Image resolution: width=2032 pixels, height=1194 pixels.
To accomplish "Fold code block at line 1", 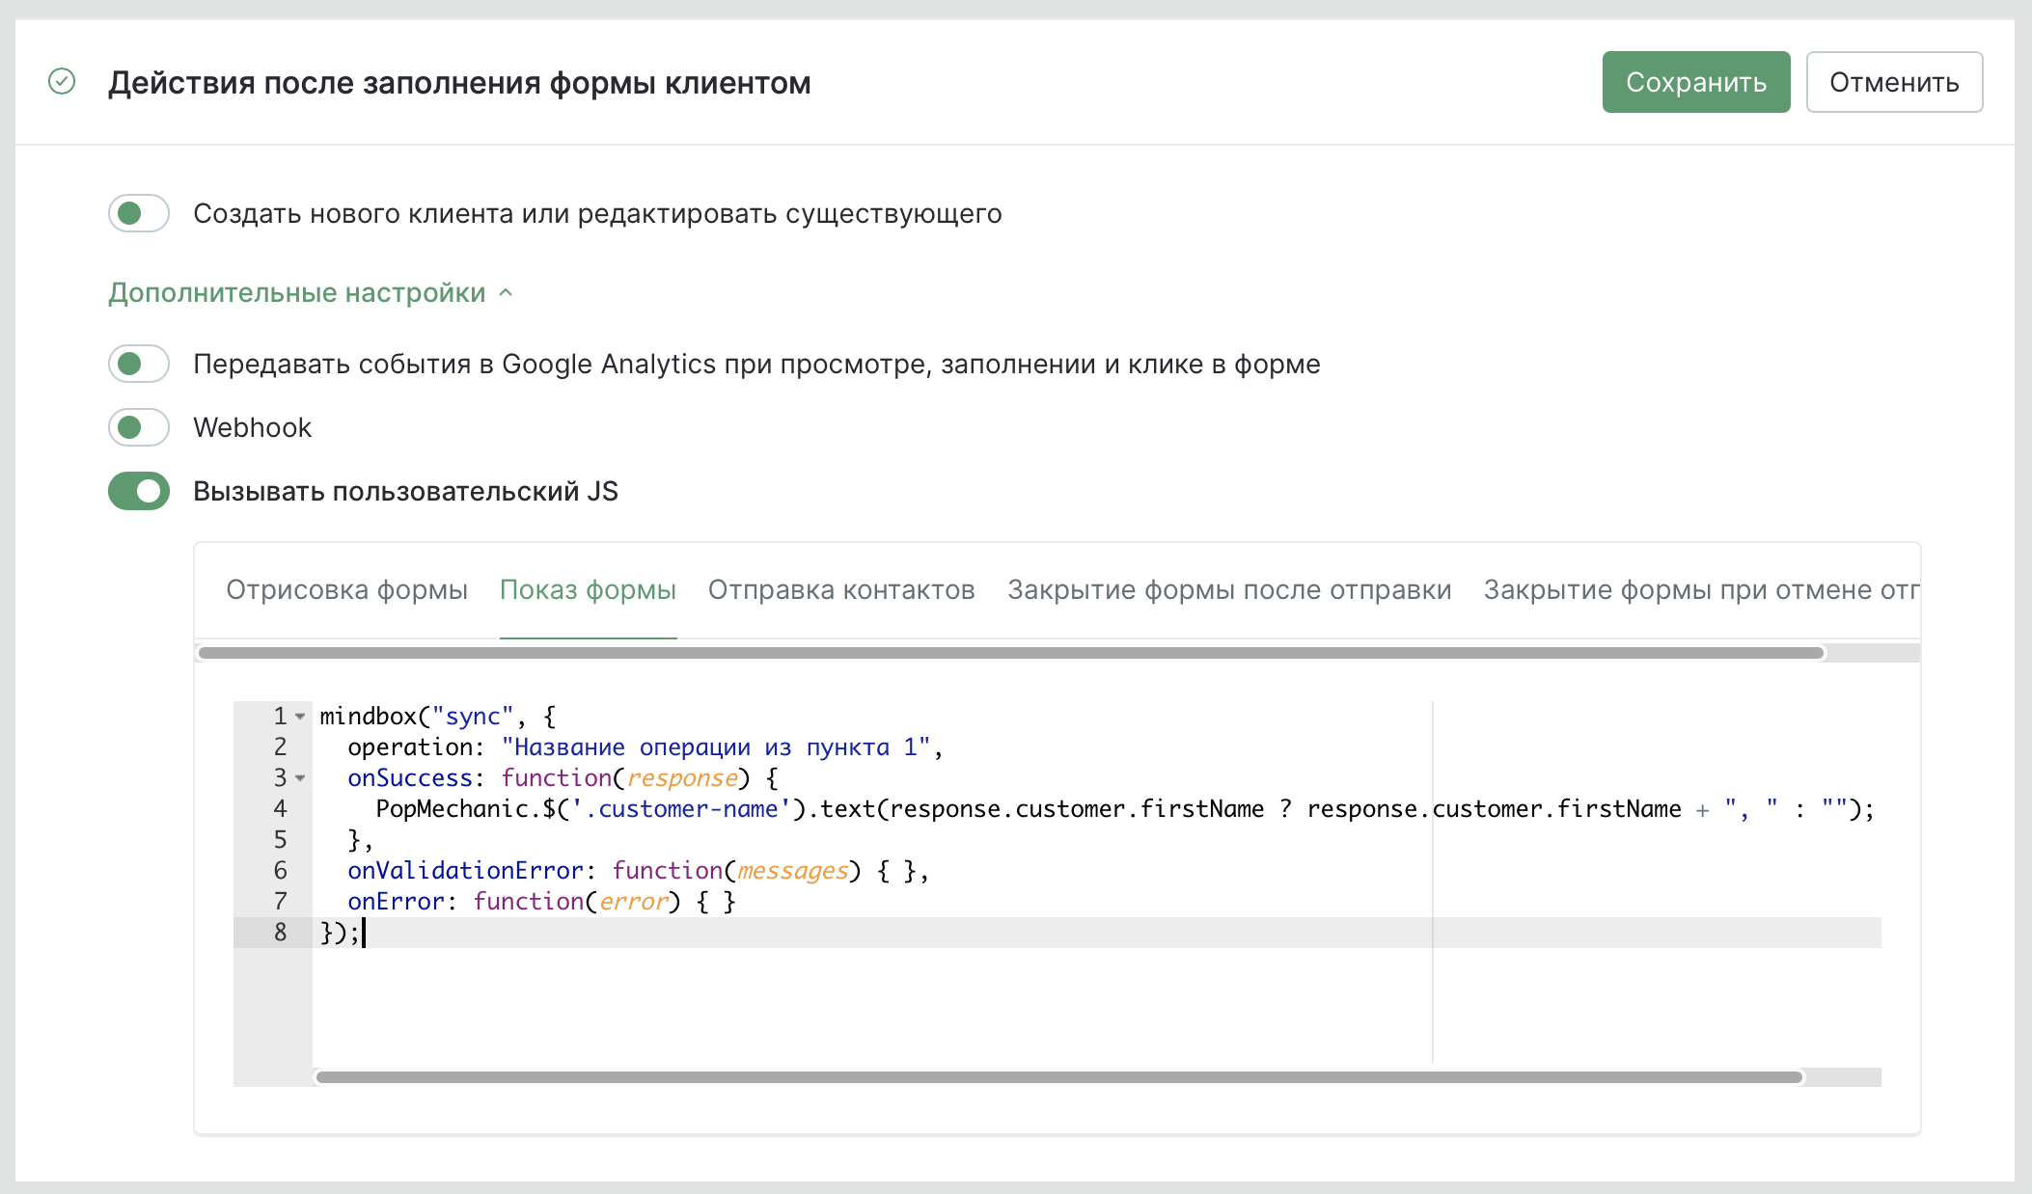I will click(x=300, y=717).
